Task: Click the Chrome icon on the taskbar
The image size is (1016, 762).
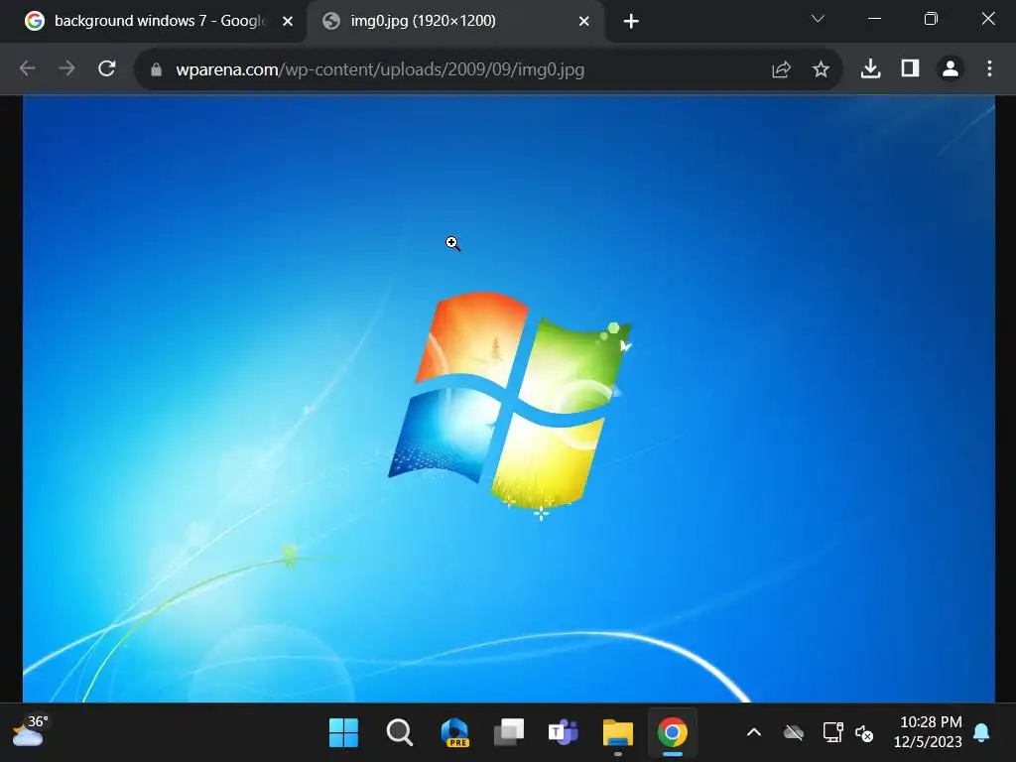Action: pos(673,733)
